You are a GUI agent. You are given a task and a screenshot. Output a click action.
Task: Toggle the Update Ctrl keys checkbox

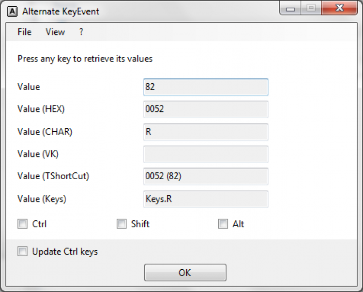click(x=22, y=251)
